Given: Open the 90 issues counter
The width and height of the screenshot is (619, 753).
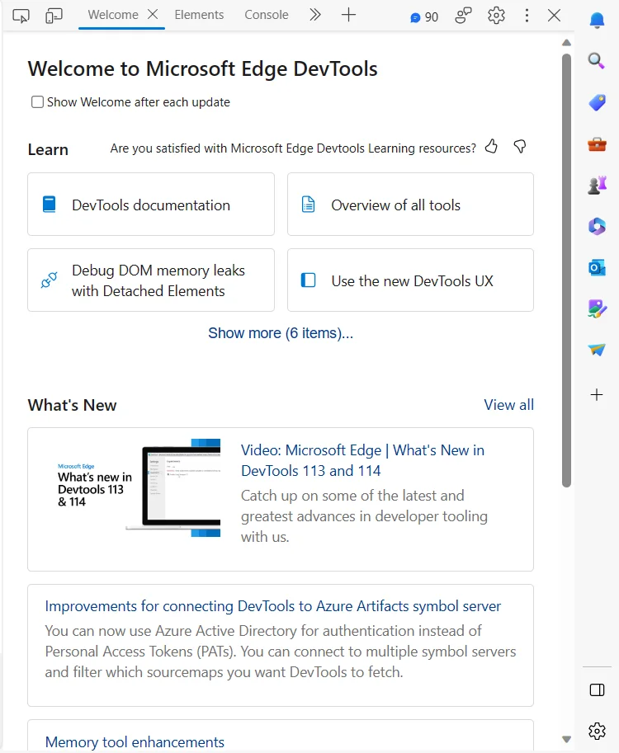Looking at the screenshot, I should 424,17.
